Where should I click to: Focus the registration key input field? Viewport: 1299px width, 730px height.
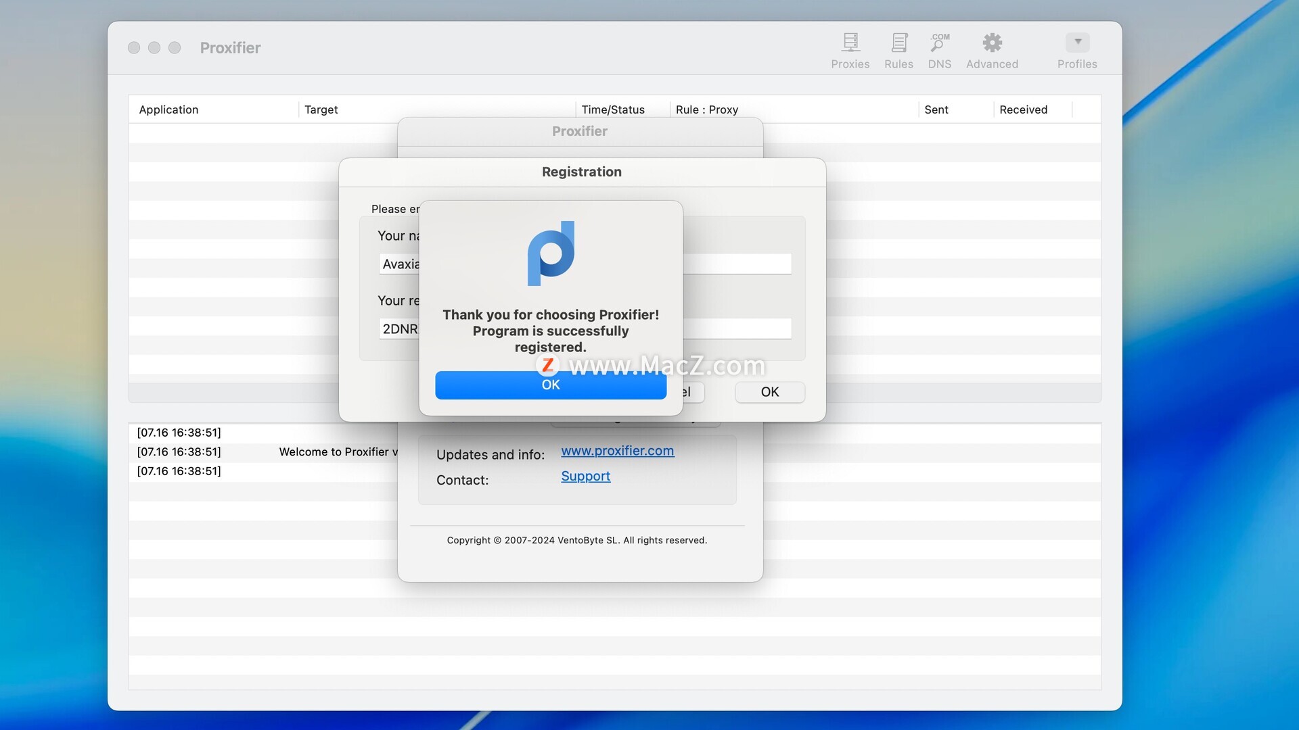(x=585, y=328)
